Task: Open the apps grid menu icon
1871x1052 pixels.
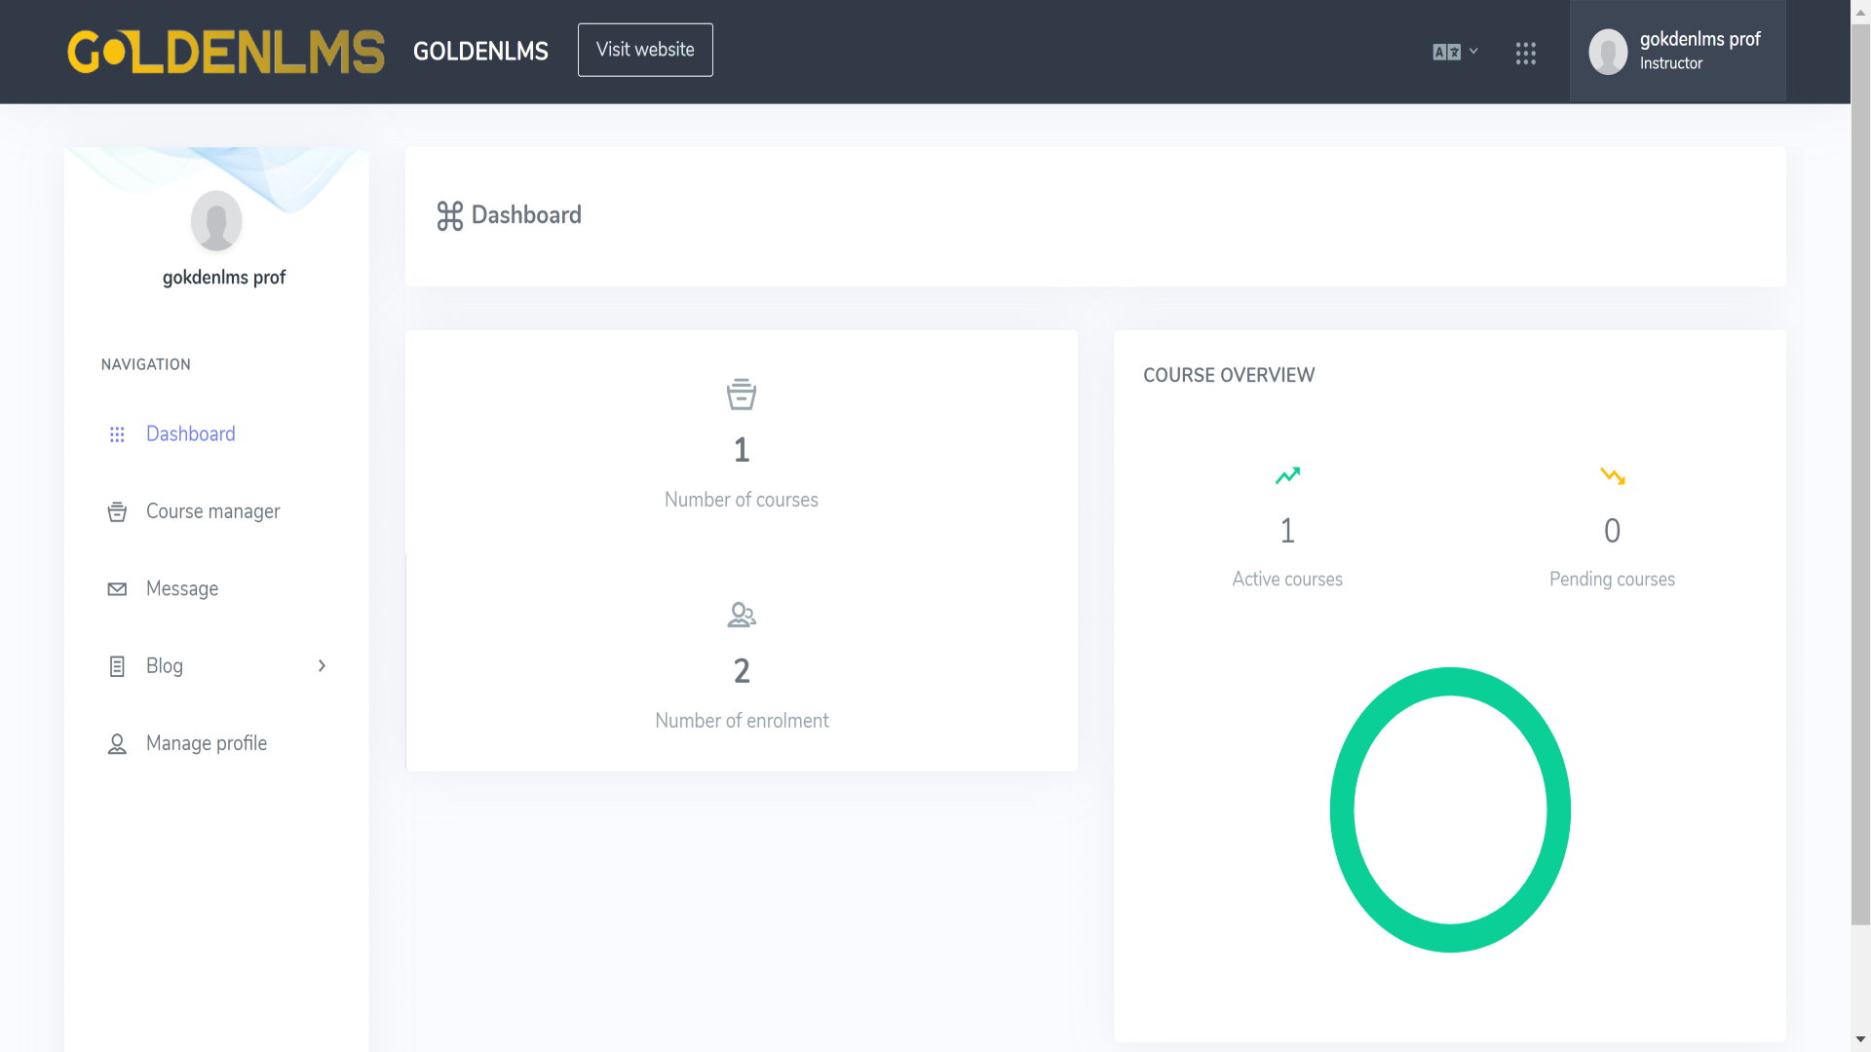Action: click(1526, 54)
